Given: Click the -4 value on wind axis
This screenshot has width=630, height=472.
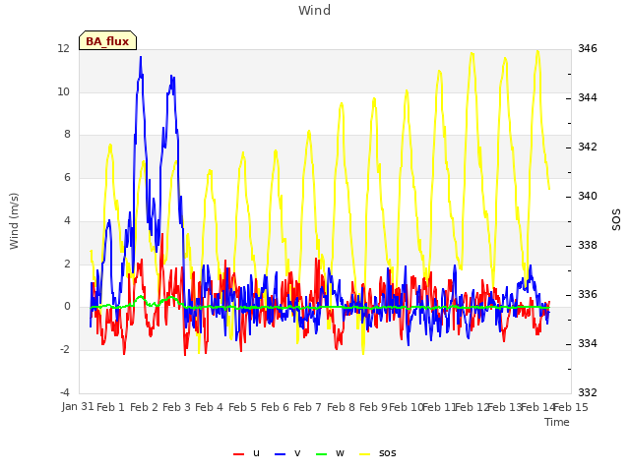Looking at the screenshot, I should (x=65, y=392).
